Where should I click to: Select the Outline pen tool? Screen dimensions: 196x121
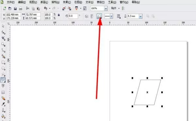pyautogui.click(x=3, y=110)
